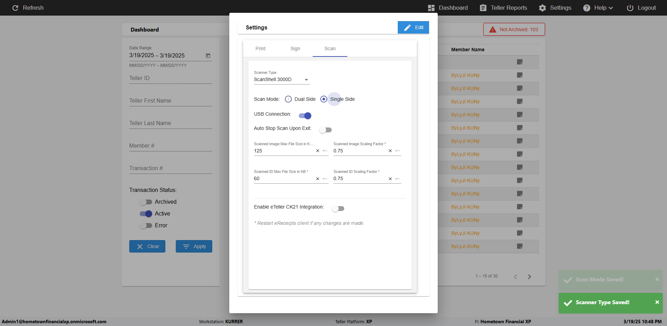Click the Member Name column header
Screen dimensions: 667x326
(468, 50)
